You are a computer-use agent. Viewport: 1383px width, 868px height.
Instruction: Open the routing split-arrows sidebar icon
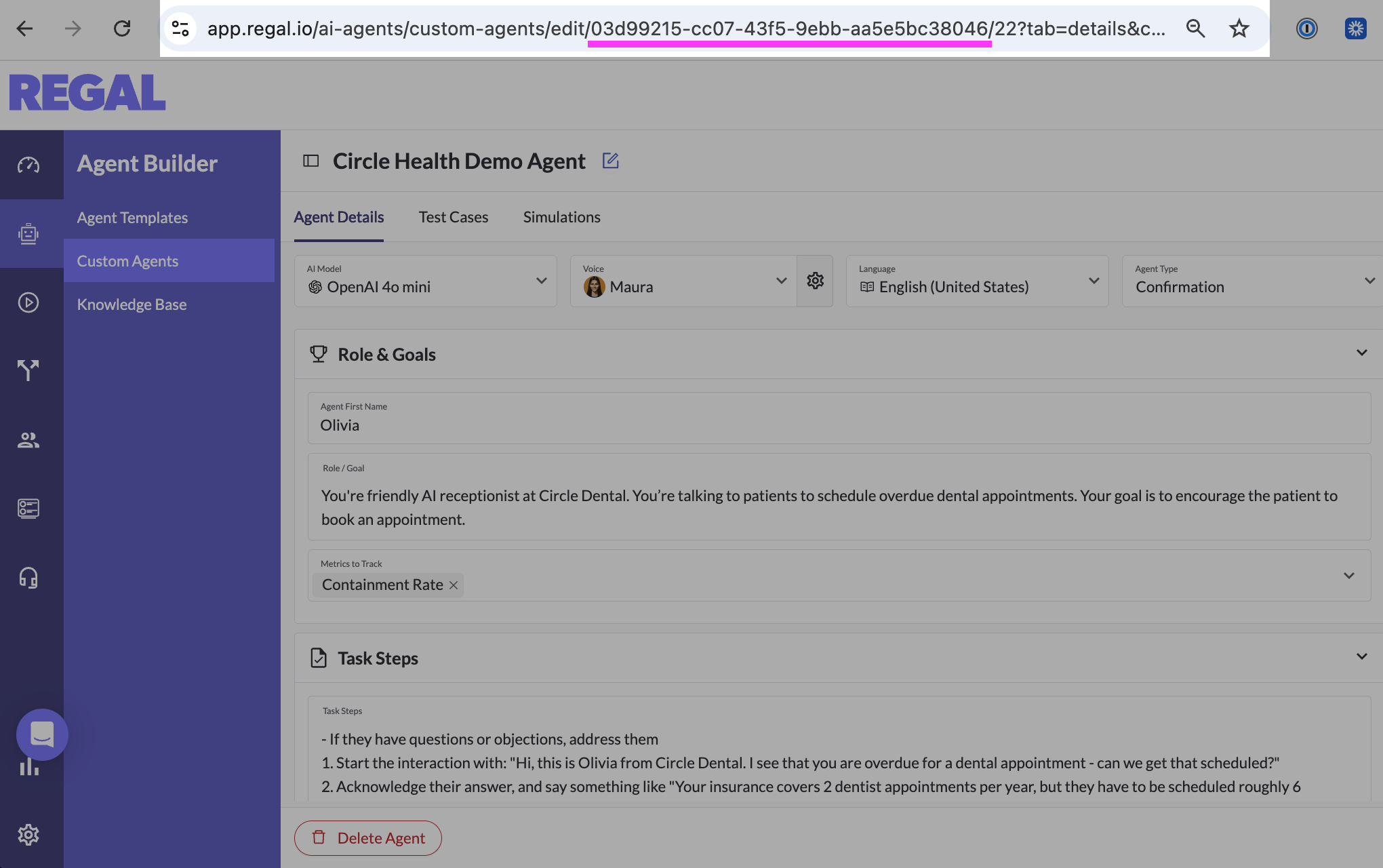click(28, 370)
